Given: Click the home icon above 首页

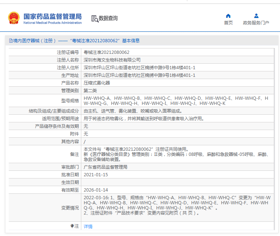Looking at the screenshot, I should [x=228, y=16].
